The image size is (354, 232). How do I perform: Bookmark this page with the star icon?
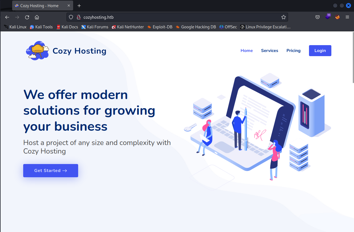(x=283, y=17)
